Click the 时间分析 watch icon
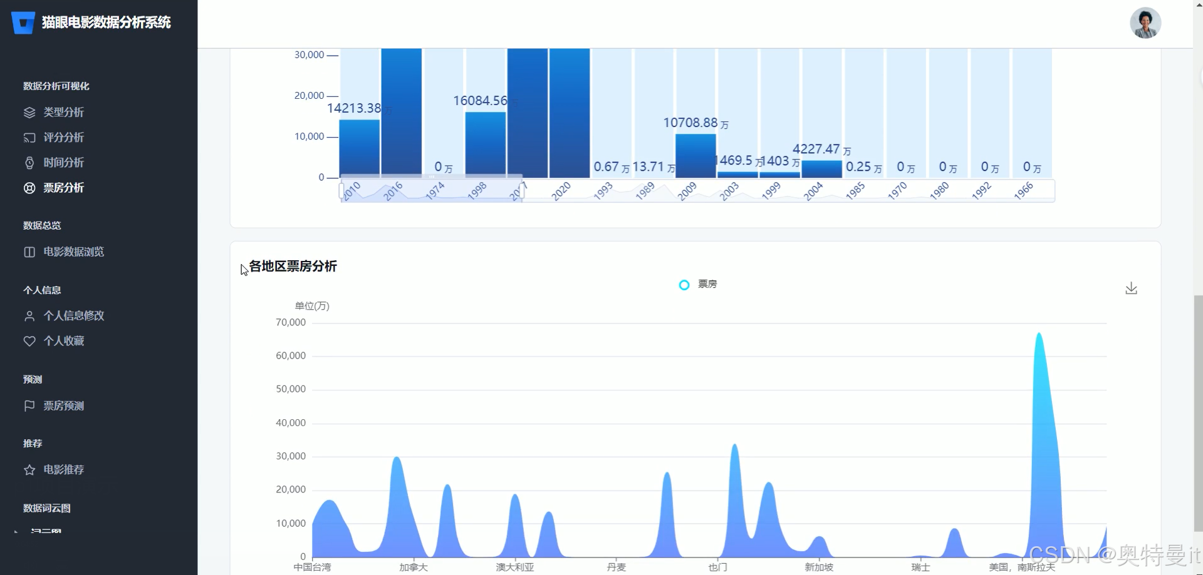1203x575 pixels. point(29,163)
